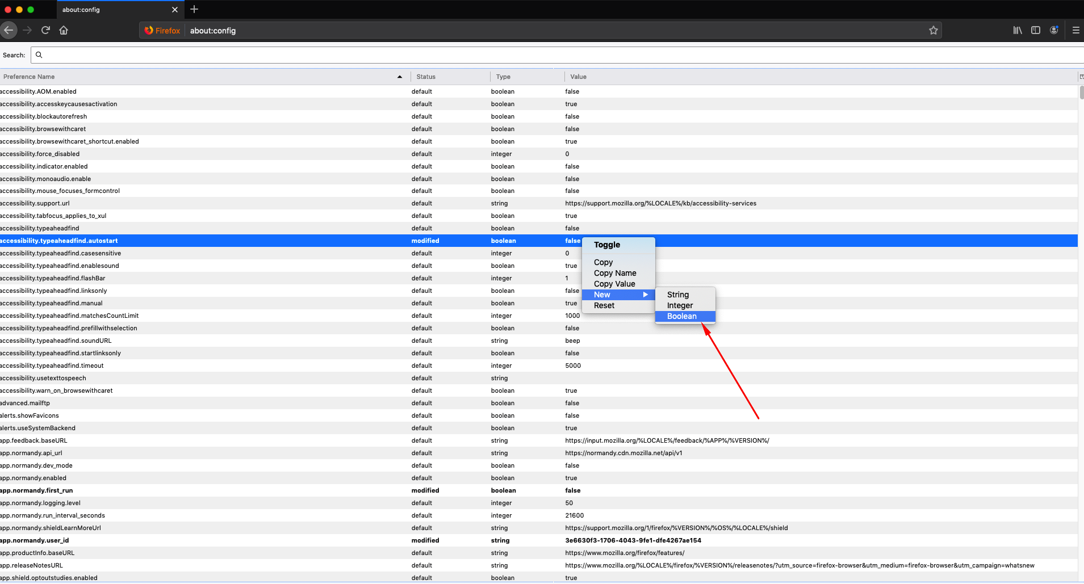This screenshot has width=1084, height=584.
Task: Select accessibility.usetexttospeech preference
Action: [538, 378]
